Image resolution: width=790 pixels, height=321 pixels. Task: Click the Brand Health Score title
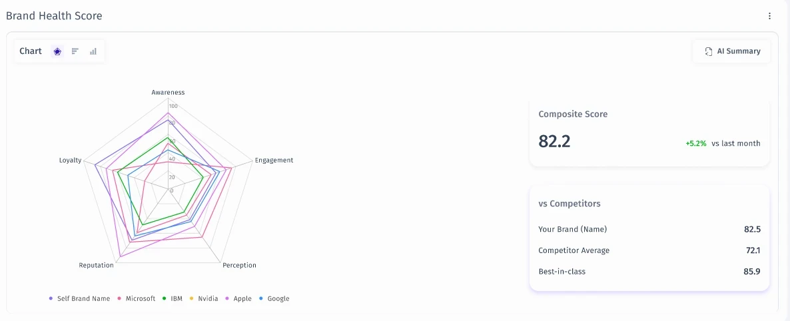(x=54, y=16)
